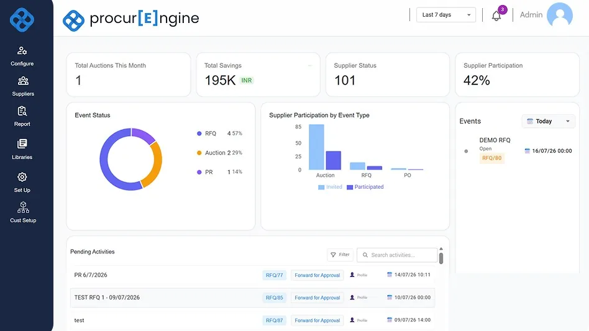Image resolution: width=589 pixels, height=331 pixels.
Task: Open the Configure sidebar icon
Action: [x=22, y=51]
